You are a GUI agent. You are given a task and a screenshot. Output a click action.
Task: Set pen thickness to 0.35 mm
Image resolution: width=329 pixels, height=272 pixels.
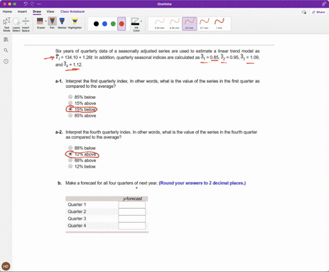pyautogui.click(x=174, y=24)
